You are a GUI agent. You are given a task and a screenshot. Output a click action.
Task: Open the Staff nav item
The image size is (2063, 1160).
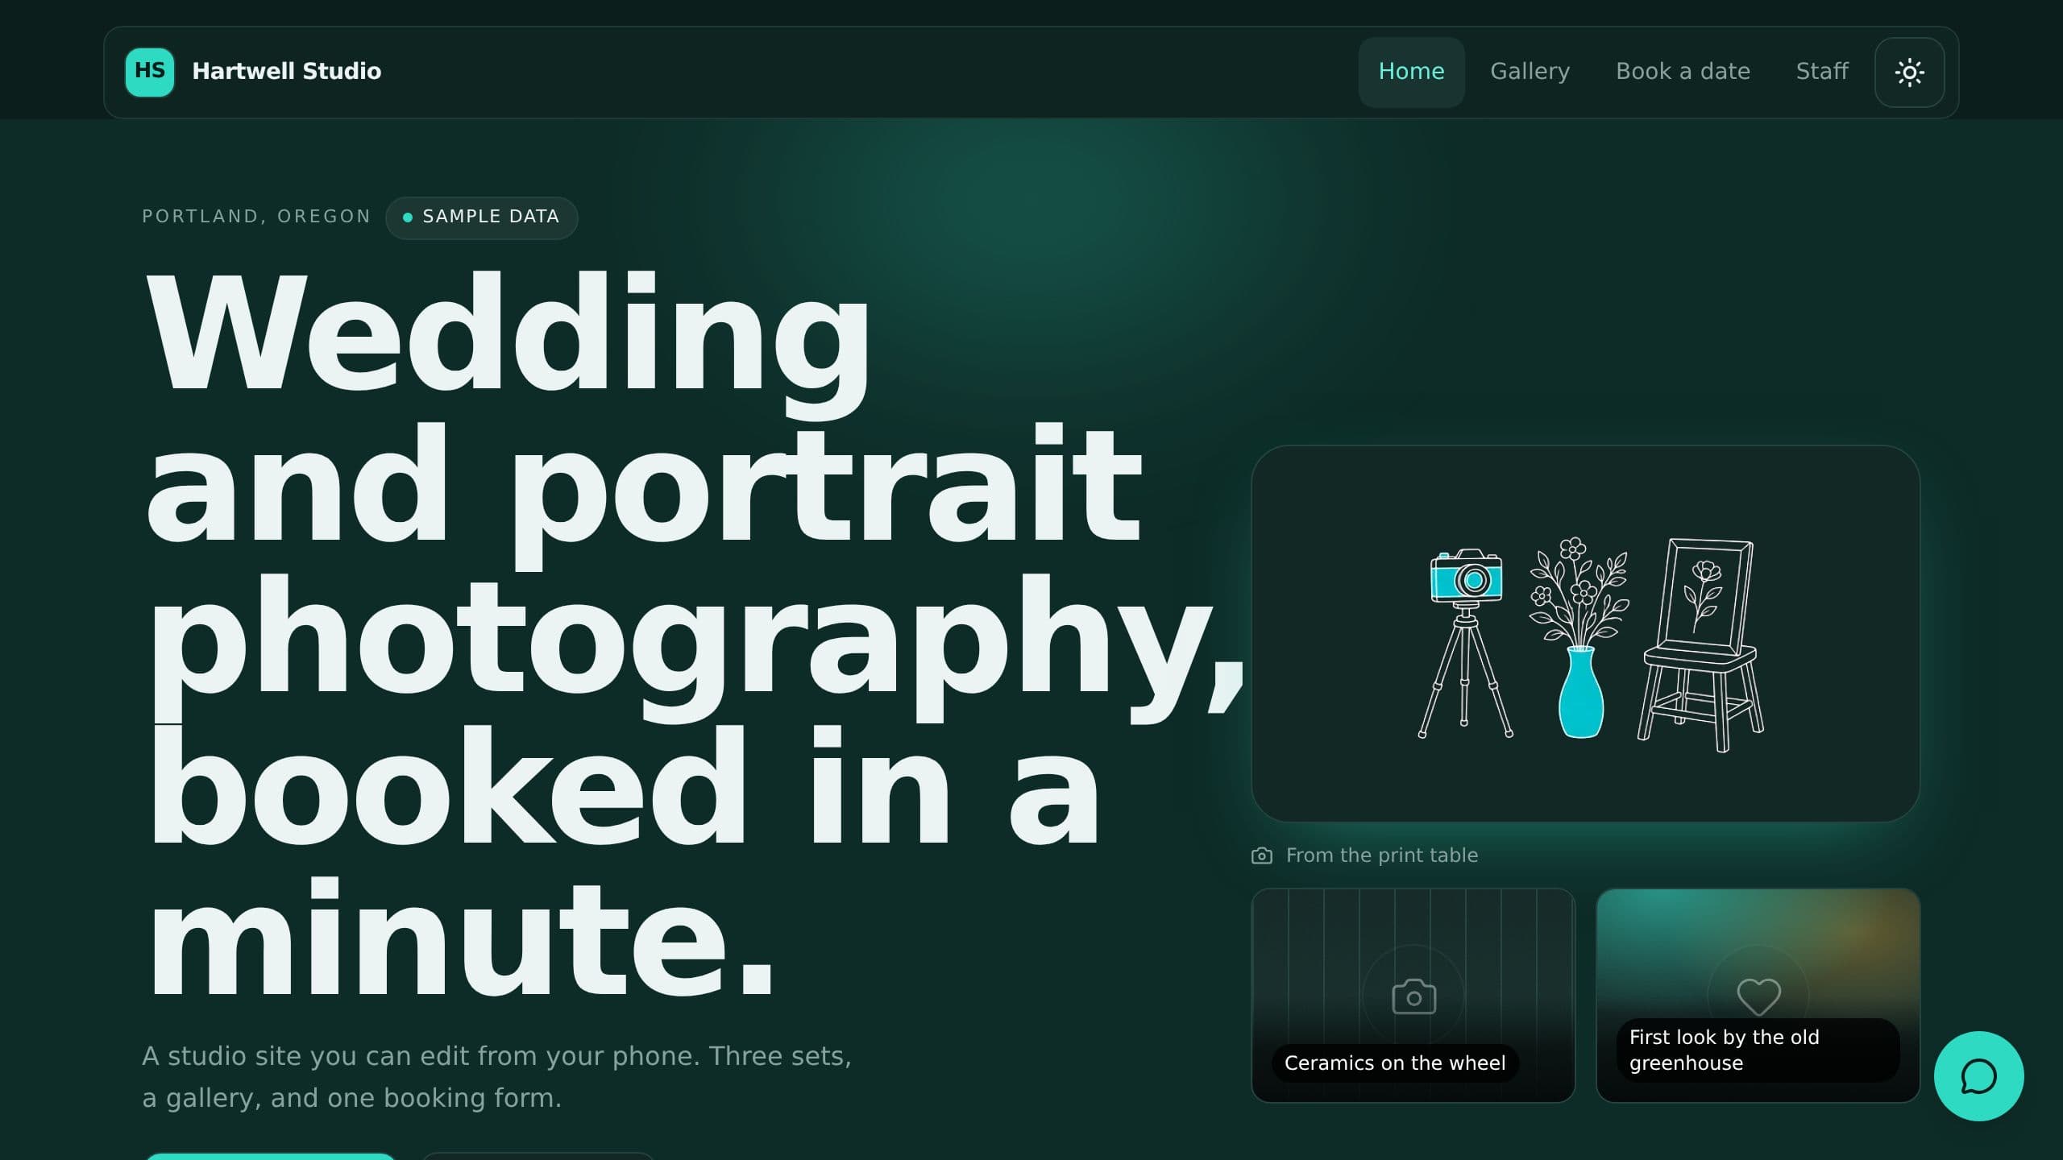(1822, 72)
